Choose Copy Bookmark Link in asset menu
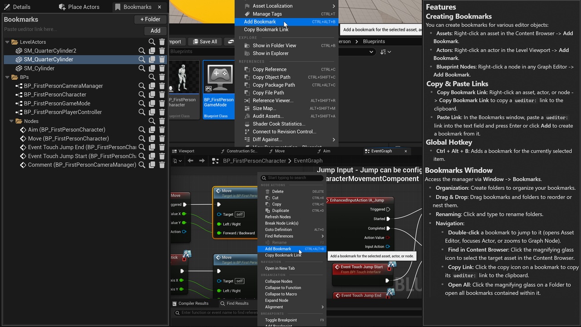Viewport: 581px width, 327px height. pyautogui.click(x=287, y=30)
